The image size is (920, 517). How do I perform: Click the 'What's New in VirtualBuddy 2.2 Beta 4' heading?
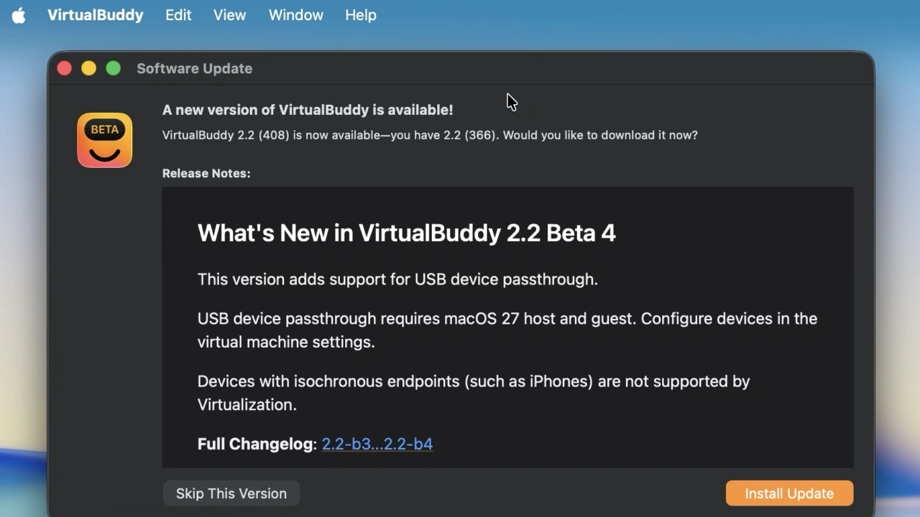pyautogui.click(x=407, y=233)
